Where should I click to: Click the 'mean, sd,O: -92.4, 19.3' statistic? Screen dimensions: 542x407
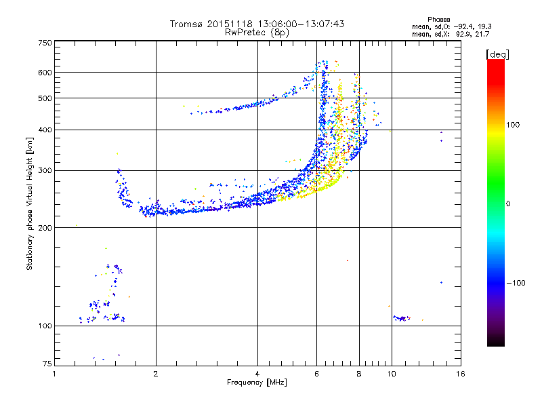[451, 26]
